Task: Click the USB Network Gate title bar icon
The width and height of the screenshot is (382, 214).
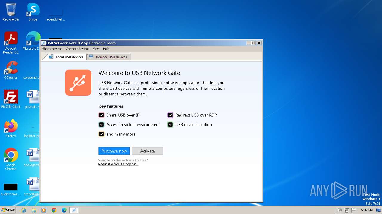Action: tap(44, 43)
